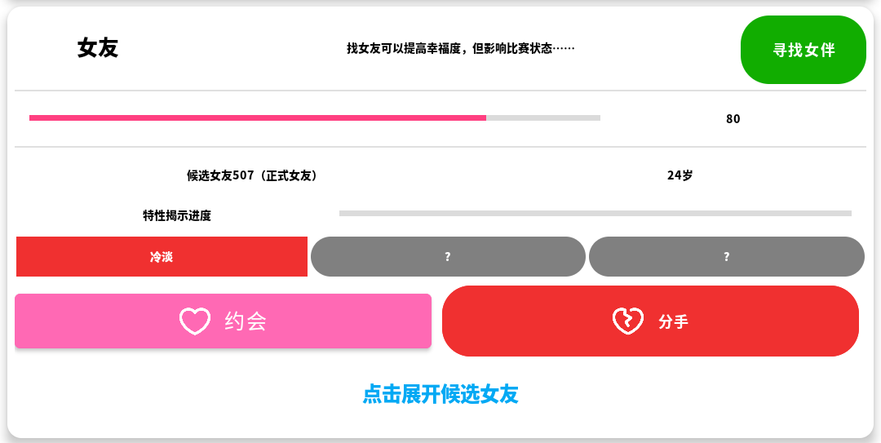Select the 候选女友507（正式女友）name label

(x=252, y=175)
